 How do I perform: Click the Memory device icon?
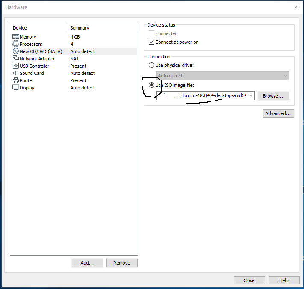point(16,36)
